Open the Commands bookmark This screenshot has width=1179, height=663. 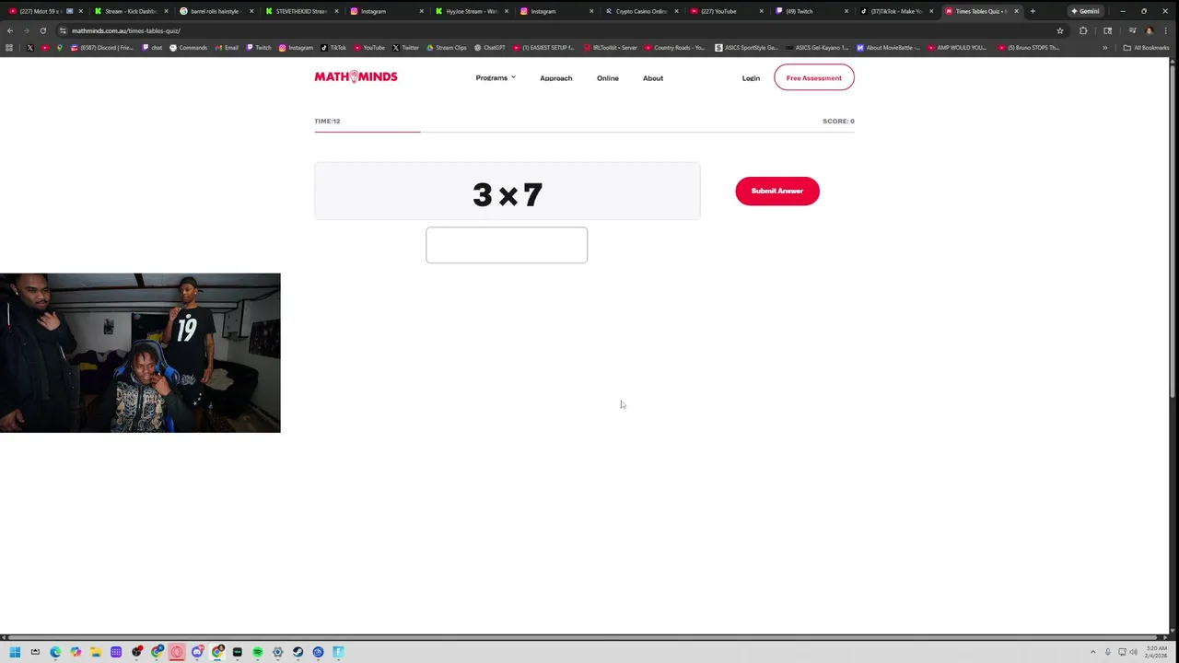189,48
